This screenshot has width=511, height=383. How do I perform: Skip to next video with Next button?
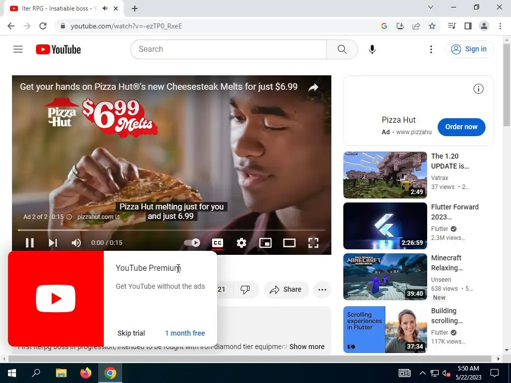click(53, 243)
